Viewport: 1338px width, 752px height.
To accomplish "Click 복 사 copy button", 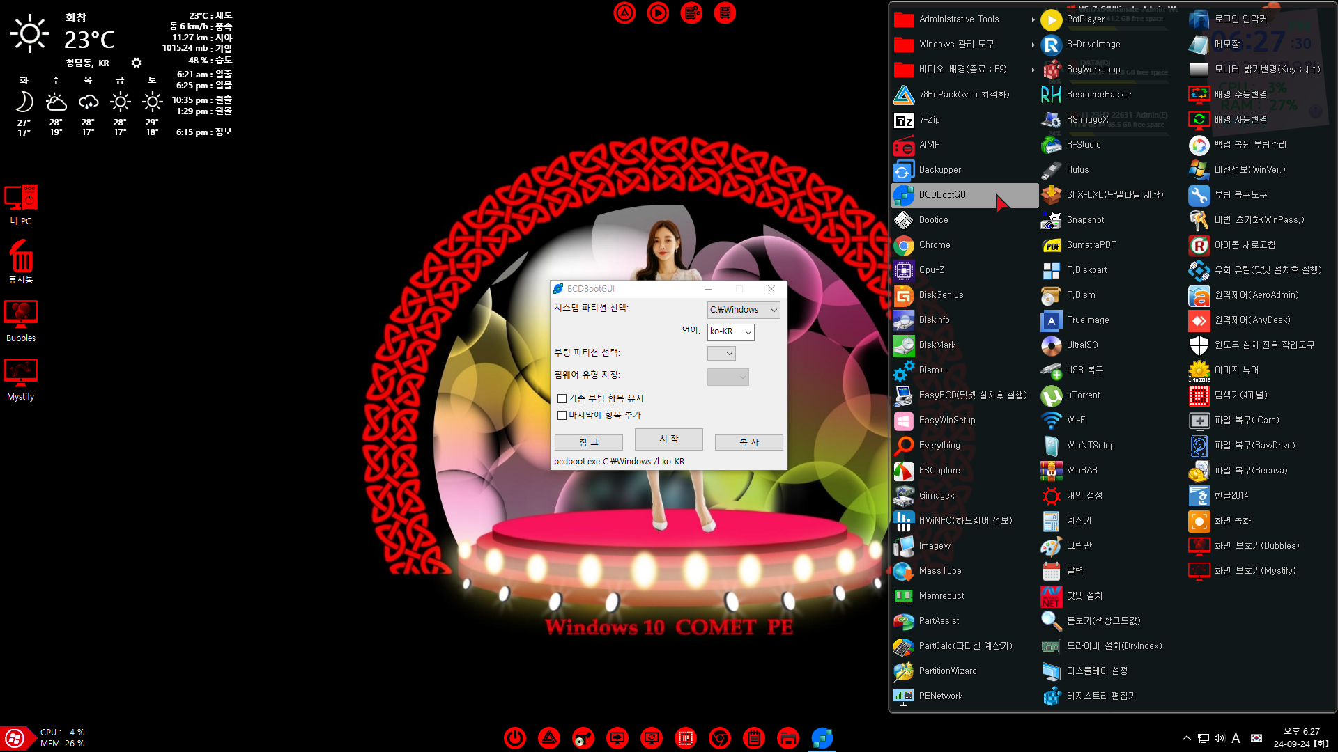I will [749, 443].
